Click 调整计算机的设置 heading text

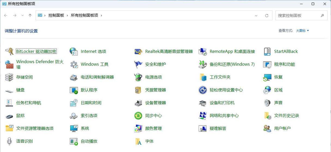21,31
